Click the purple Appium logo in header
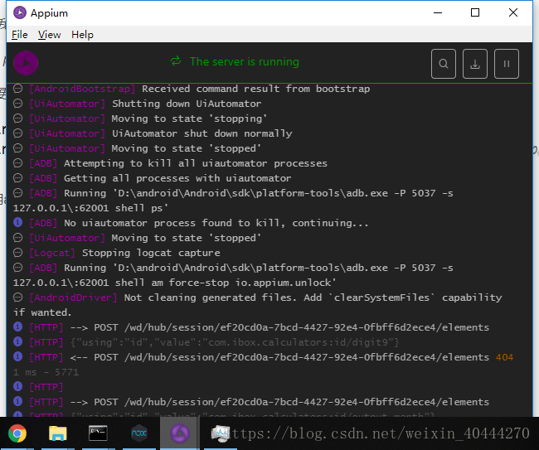Screen dimensions: 539x450 pos(26,63)
